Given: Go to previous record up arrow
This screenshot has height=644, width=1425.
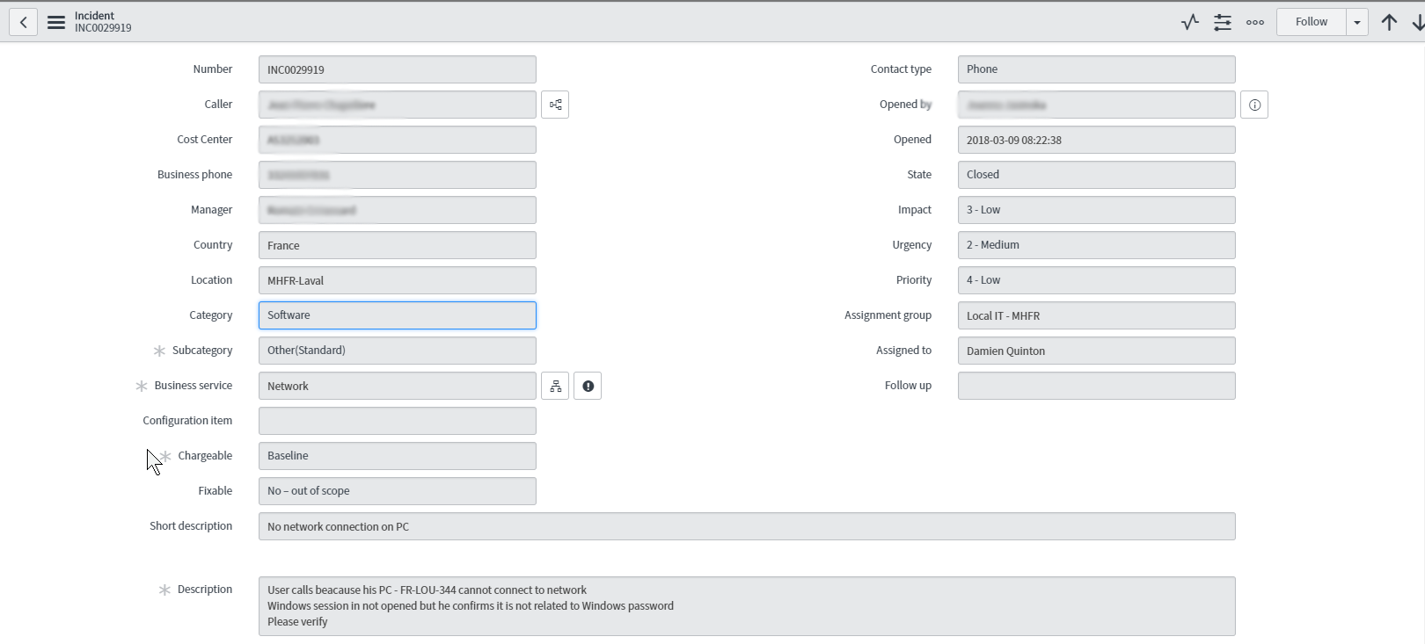Looking at the screenshot, I should 1389,22.
